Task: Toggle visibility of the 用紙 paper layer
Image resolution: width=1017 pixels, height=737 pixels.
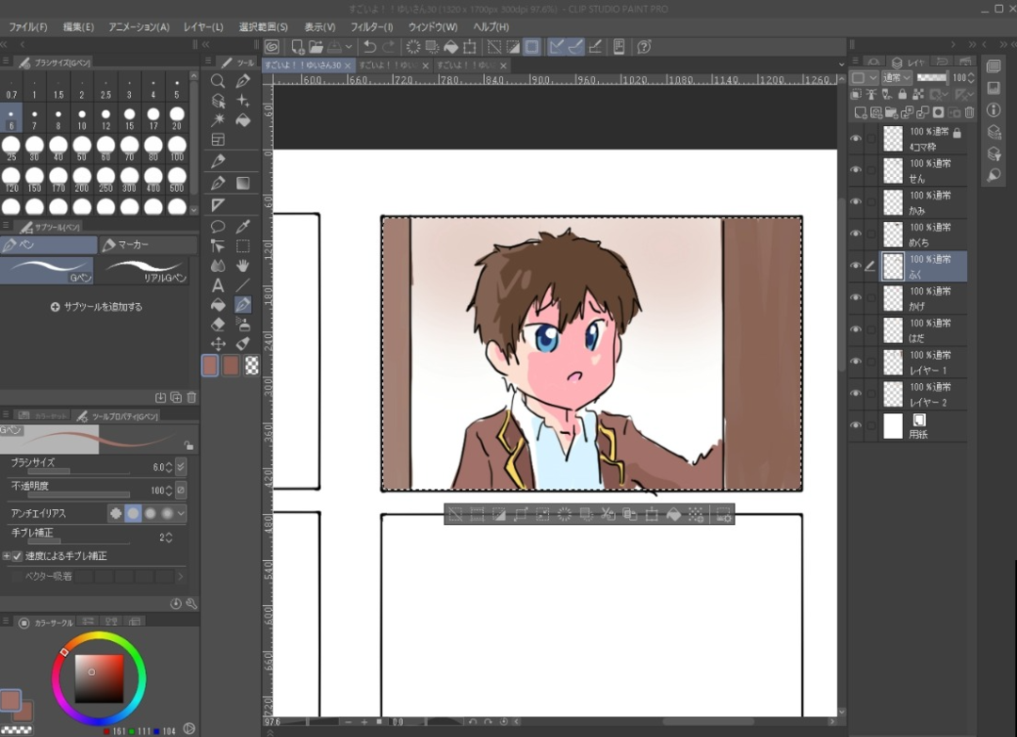Action: pyautogui.click(x=855, y=426)
